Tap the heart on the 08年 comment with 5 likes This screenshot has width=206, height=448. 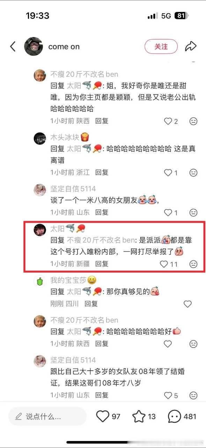pos(168,395)
